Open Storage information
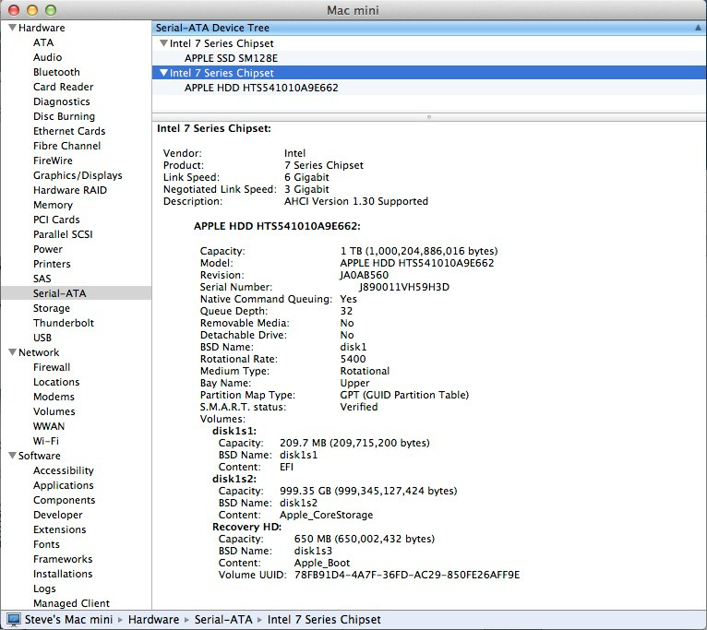The image size is (707, 630). tap(52, 308)
